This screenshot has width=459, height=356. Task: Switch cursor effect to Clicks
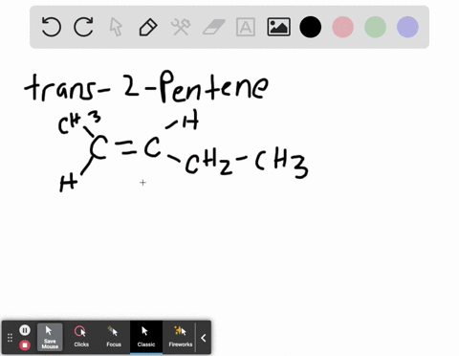[81, 337]
